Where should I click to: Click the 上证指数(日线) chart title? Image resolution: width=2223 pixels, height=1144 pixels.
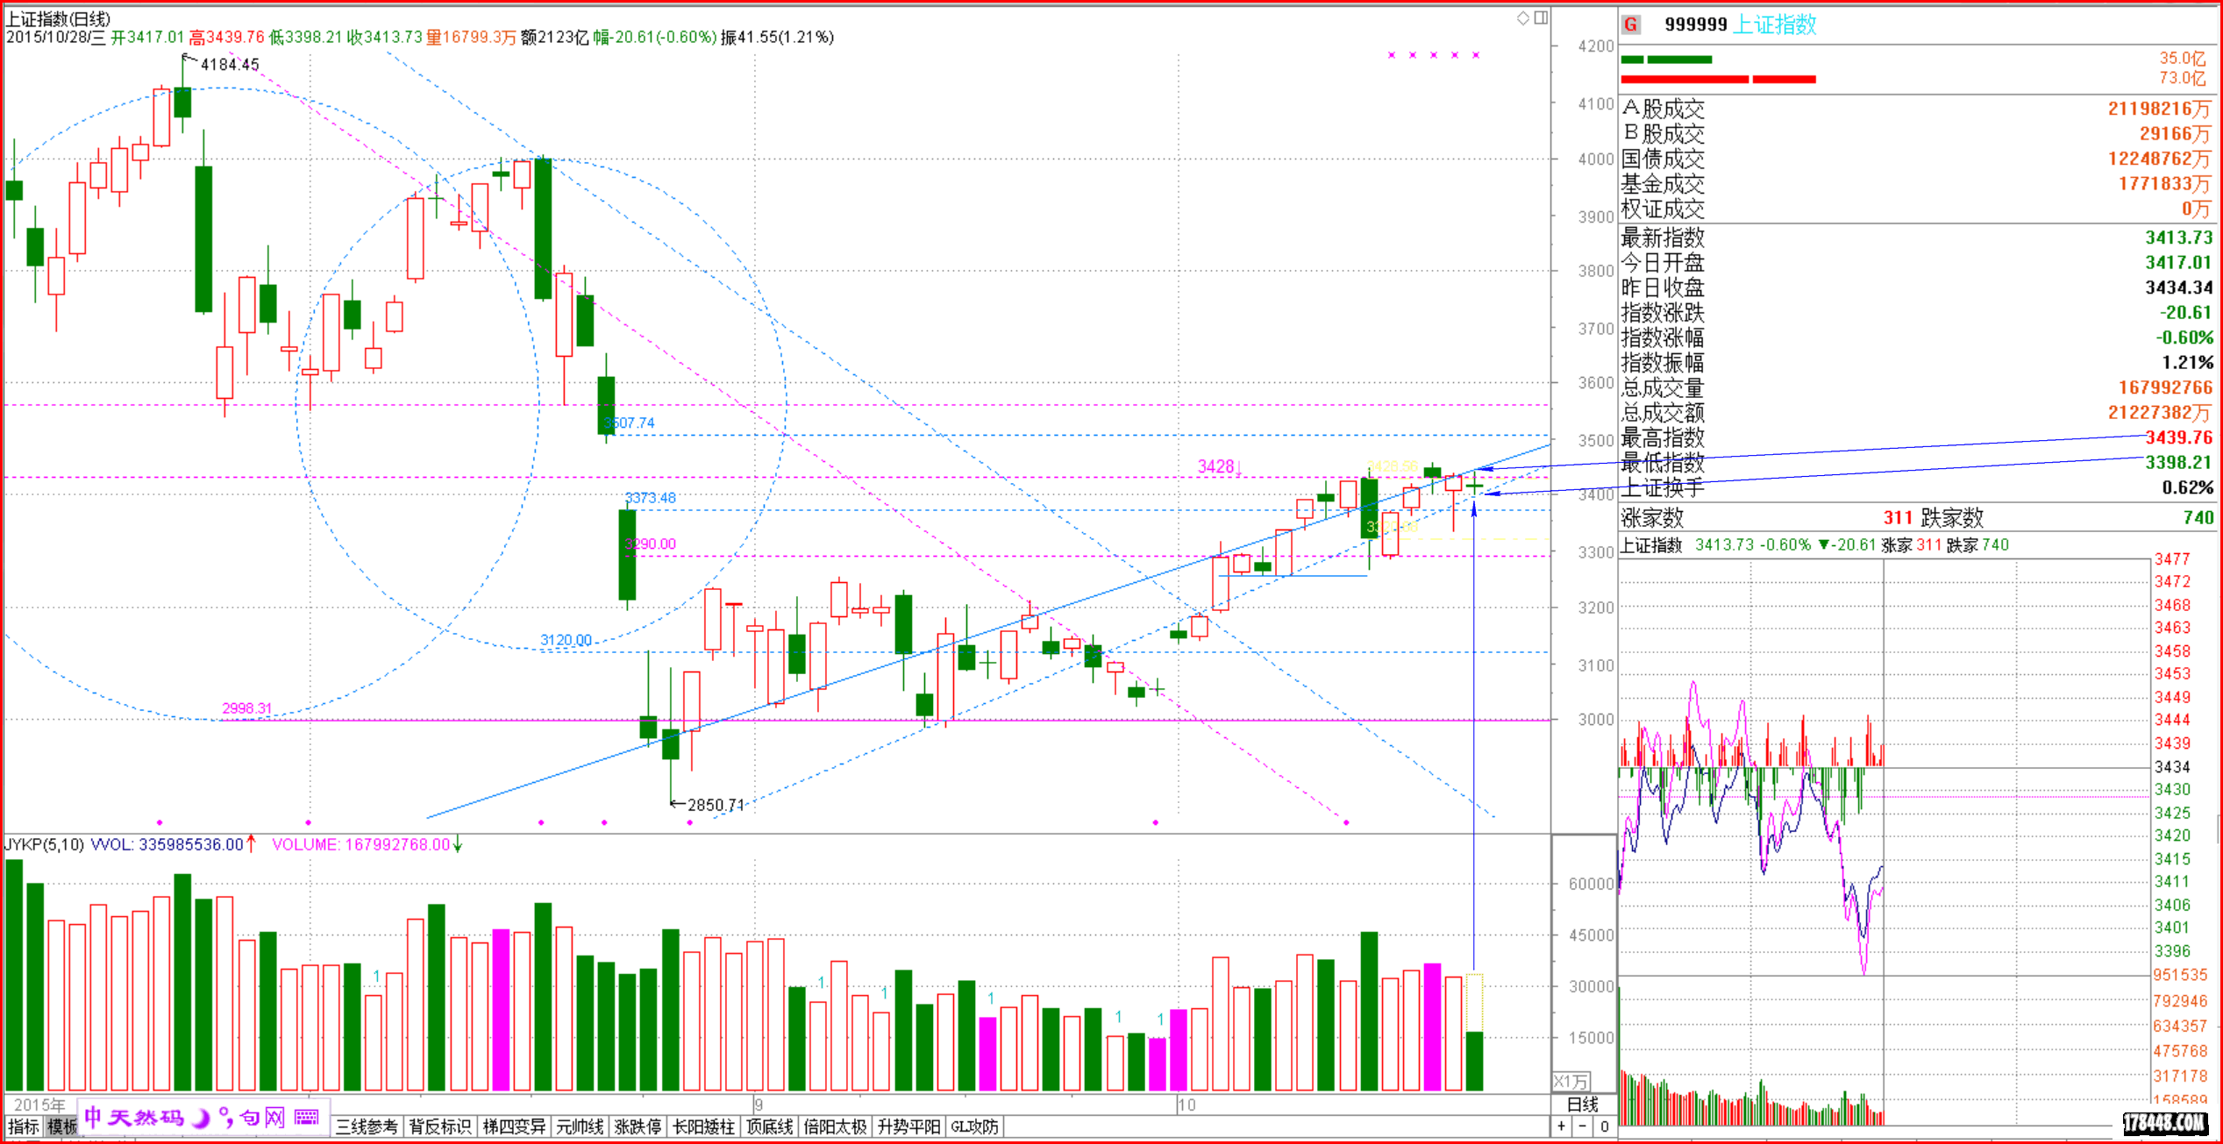[x=59, y=19]
